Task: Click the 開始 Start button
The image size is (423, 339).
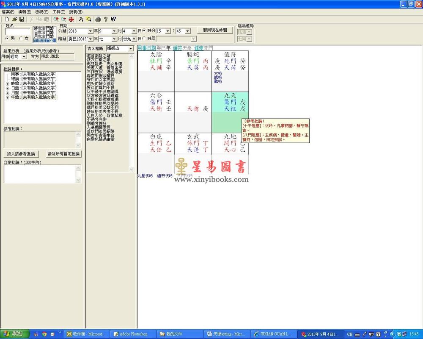Action: pyautogui.click(x=14, y=334)
